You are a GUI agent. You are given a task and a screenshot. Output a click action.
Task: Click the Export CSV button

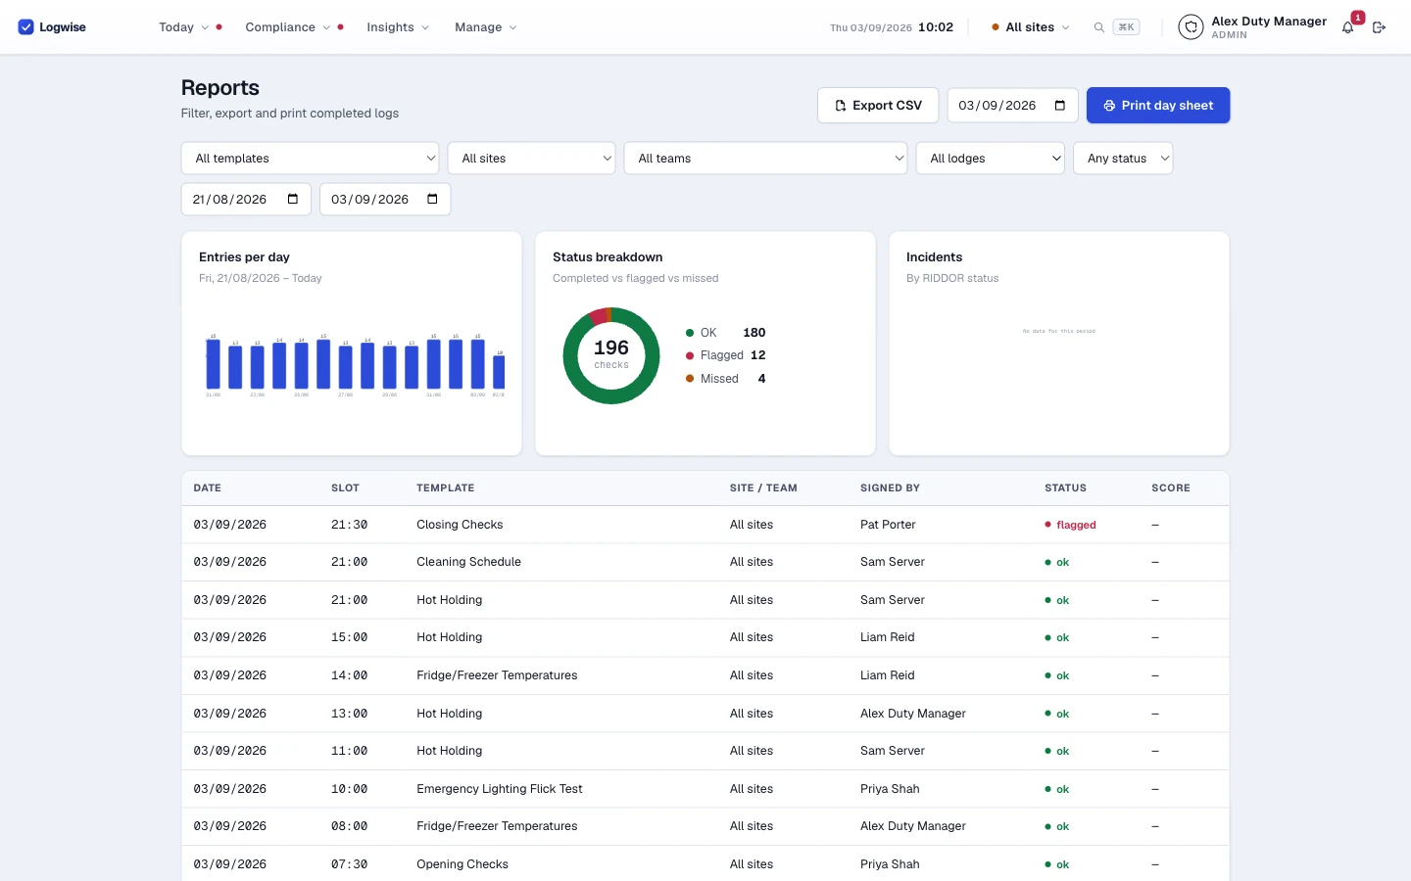[878, 106]
